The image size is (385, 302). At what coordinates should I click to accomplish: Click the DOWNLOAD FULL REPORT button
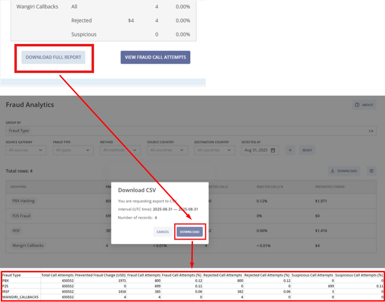point(54,57)
